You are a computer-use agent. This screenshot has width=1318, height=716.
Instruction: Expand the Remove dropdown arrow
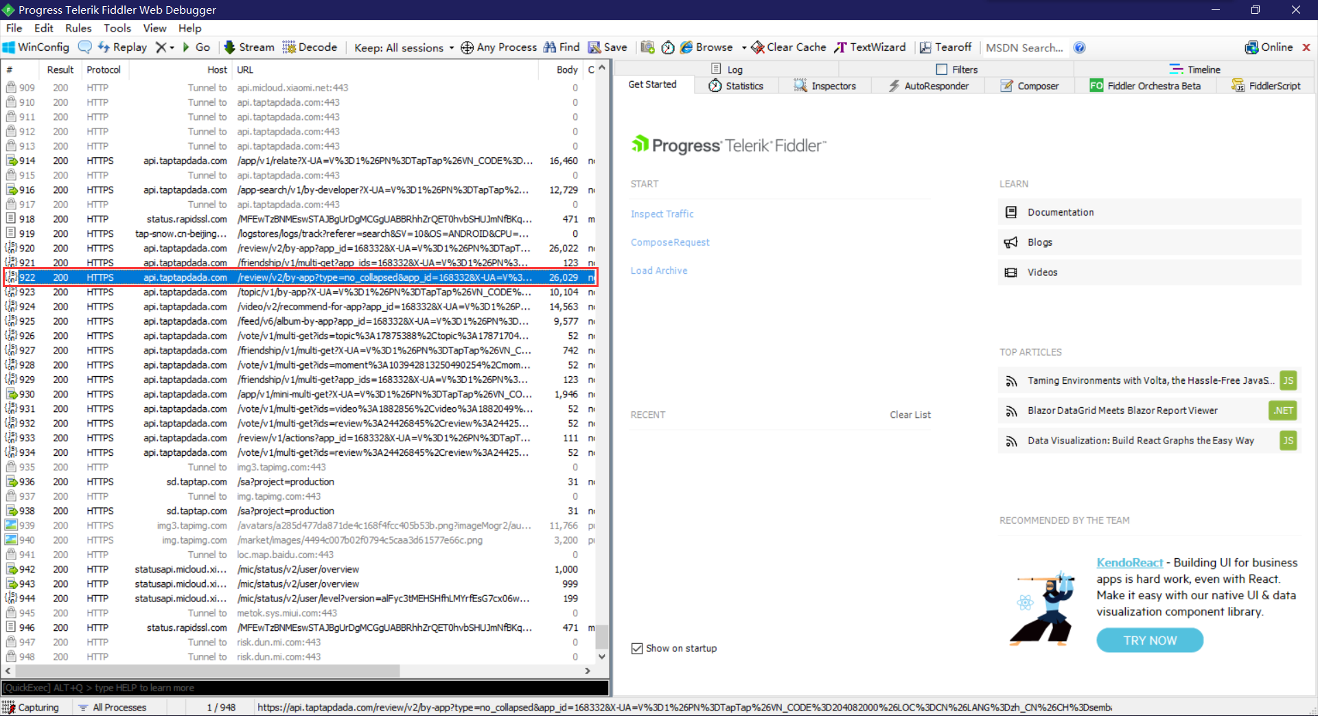172,47
